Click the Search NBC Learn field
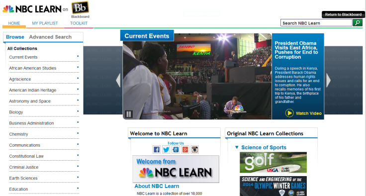Screen dimensions: 366x196 click(316, 23)
